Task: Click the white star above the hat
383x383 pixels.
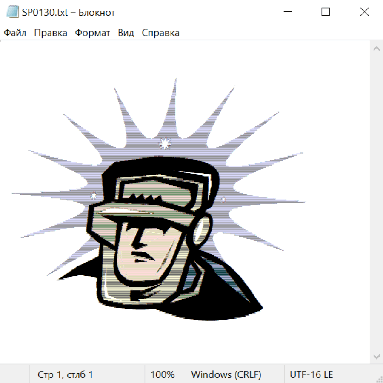Action: click(x=164, y=144)
